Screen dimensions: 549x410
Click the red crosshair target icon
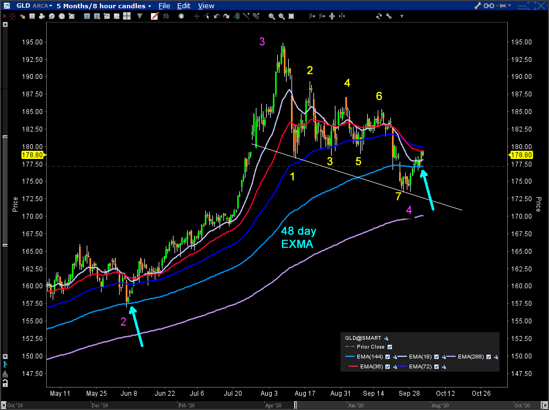[13, 16]
